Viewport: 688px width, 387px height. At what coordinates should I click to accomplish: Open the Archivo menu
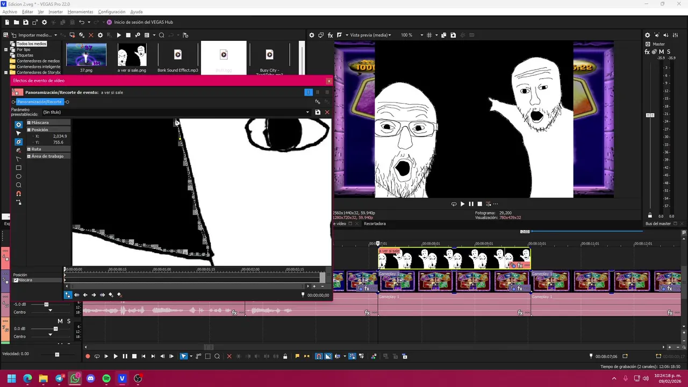10,12
